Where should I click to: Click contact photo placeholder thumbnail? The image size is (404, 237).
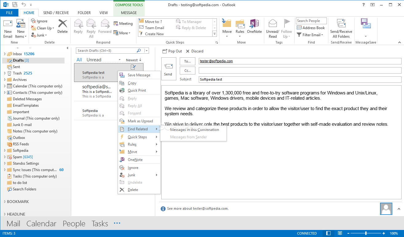386,209
